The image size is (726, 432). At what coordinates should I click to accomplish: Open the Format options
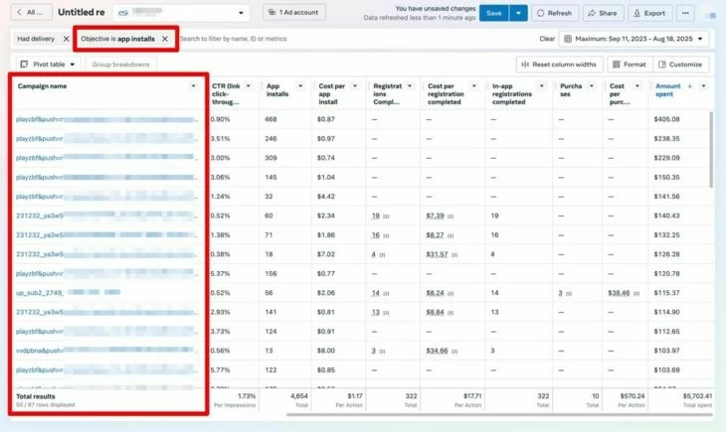coord(629,65)
